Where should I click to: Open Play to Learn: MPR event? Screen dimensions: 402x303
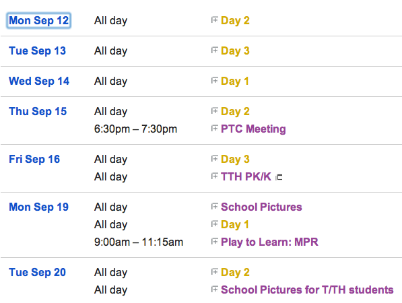tap(269, 242)
